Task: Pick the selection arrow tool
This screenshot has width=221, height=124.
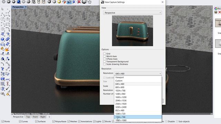Action: (2, 9)
